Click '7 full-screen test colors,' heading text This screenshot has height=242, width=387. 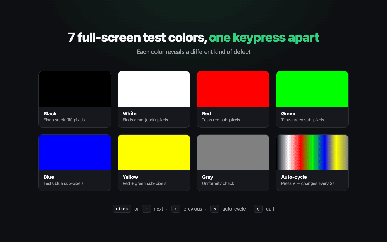[137, 38]
